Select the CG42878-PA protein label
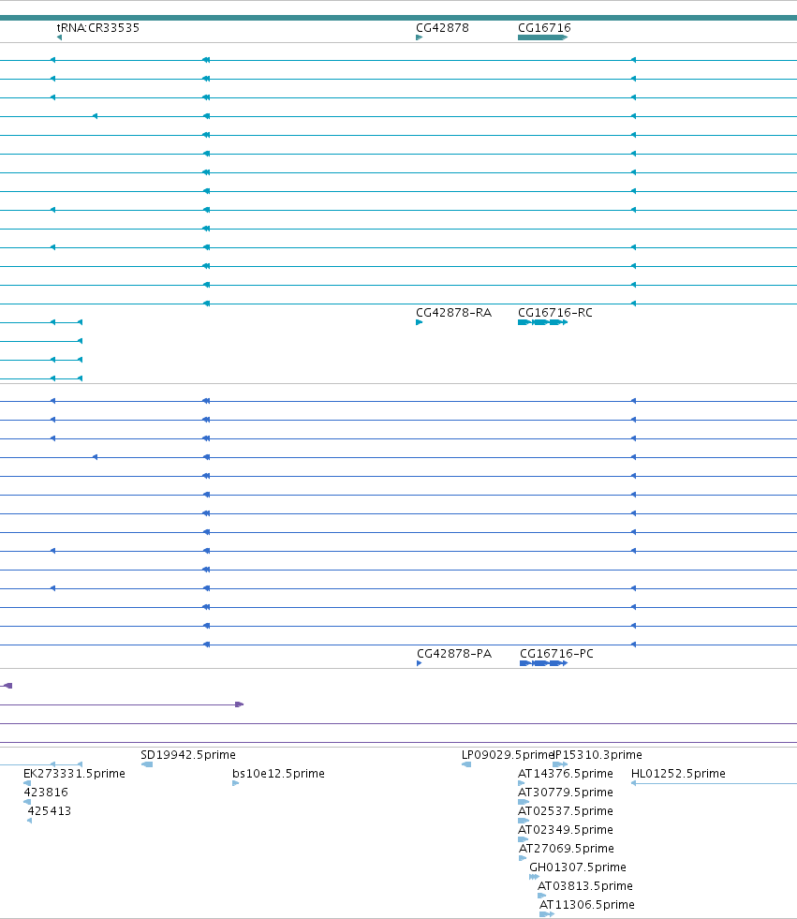This screenshot has height=919, width=797. point(454,654)
